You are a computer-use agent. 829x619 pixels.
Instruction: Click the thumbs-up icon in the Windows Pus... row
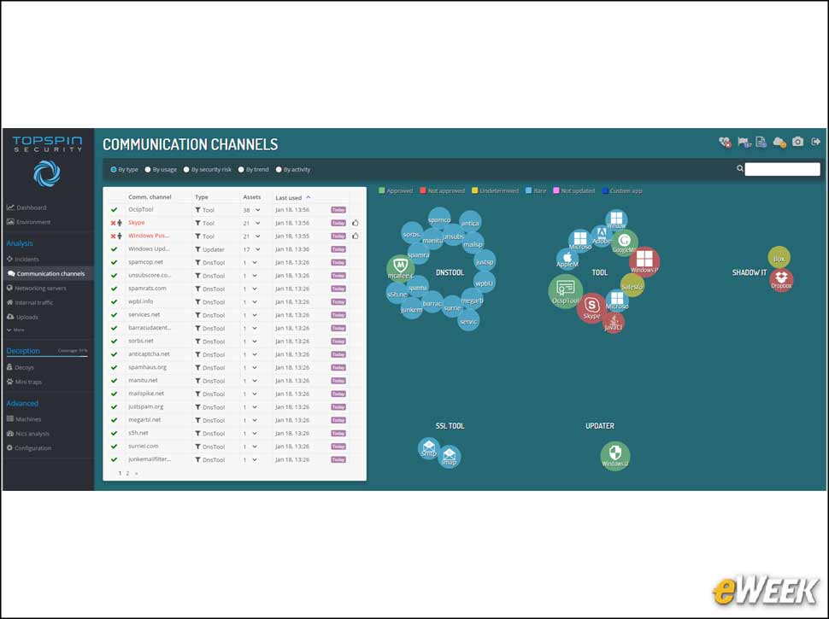click(x=356, y=237)
